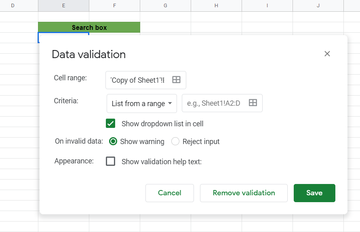This screenshot has height=232, width=360.
Task: Enable Show validation help text checkbox
Action: [110, 161]
